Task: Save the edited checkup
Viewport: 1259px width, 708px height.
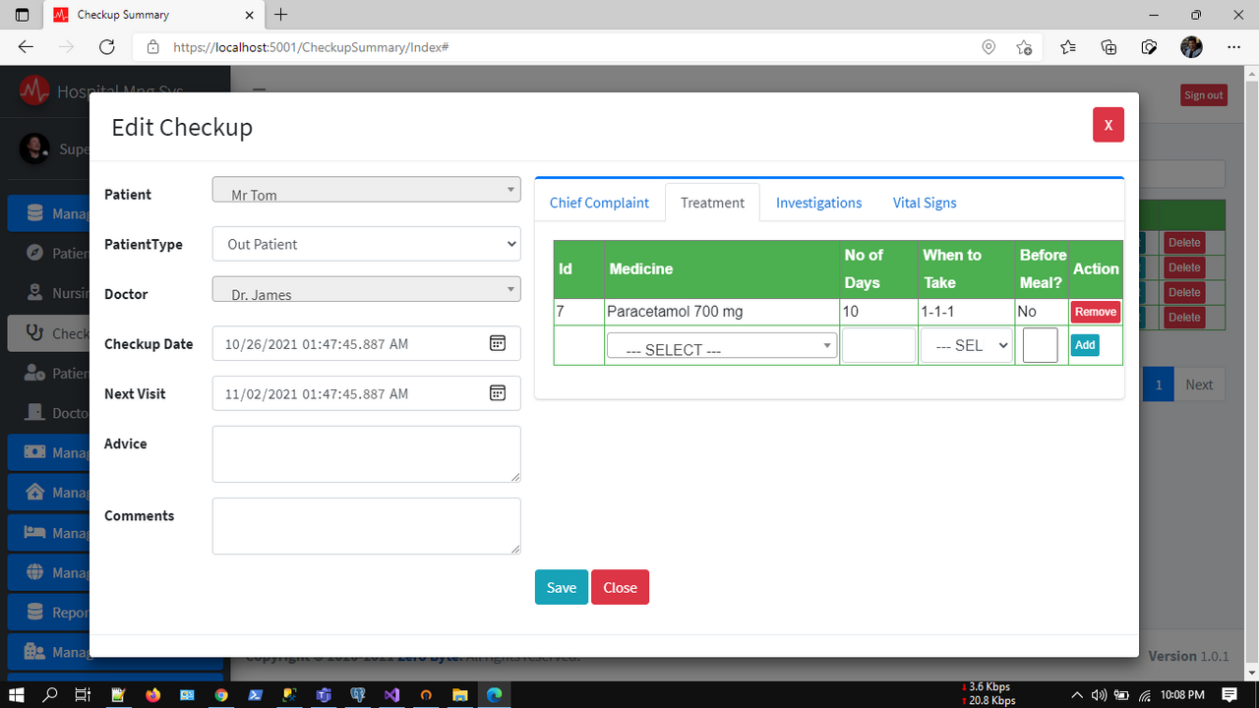Action: [561, 587]
